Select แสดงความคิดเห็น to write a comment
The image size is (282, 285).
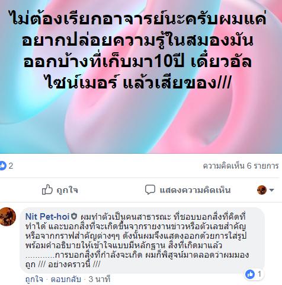195,190
